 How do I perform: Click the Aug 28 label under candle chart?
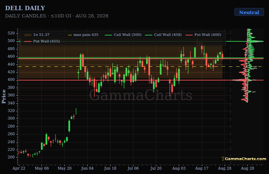point(225,168)
